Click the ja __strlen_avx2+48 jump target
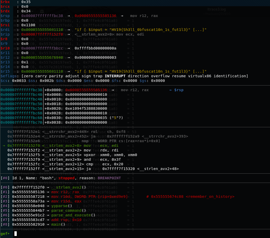The width and height of the screenshot is (270, 238). pyautogui.click(x=141, y=169)
